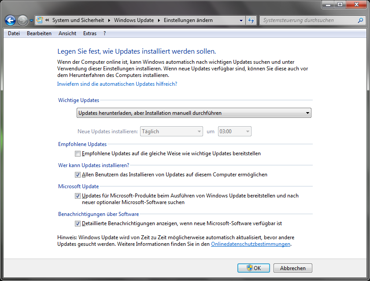Click the greyed forward arrow button
This screenshot has height=281, width=370.
coord(22,21)
